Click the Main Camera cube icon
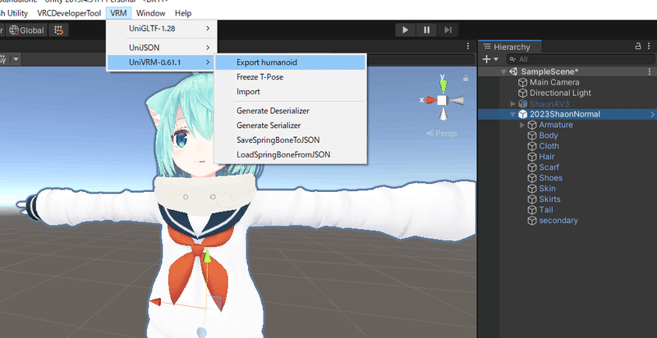Screen dimensions: 657x338 click(x=523, y=82)
